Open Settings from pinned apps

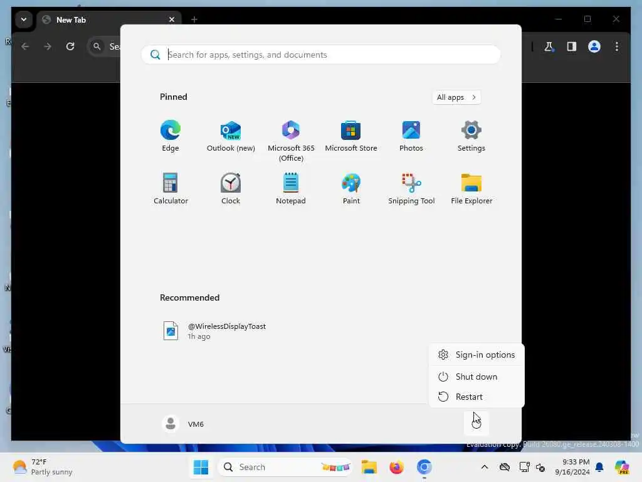[x=471, y=136]
